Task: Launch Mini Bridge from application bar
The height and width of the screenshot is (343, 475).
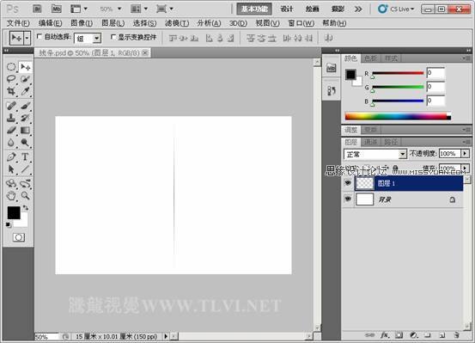Action: (57, 9)
